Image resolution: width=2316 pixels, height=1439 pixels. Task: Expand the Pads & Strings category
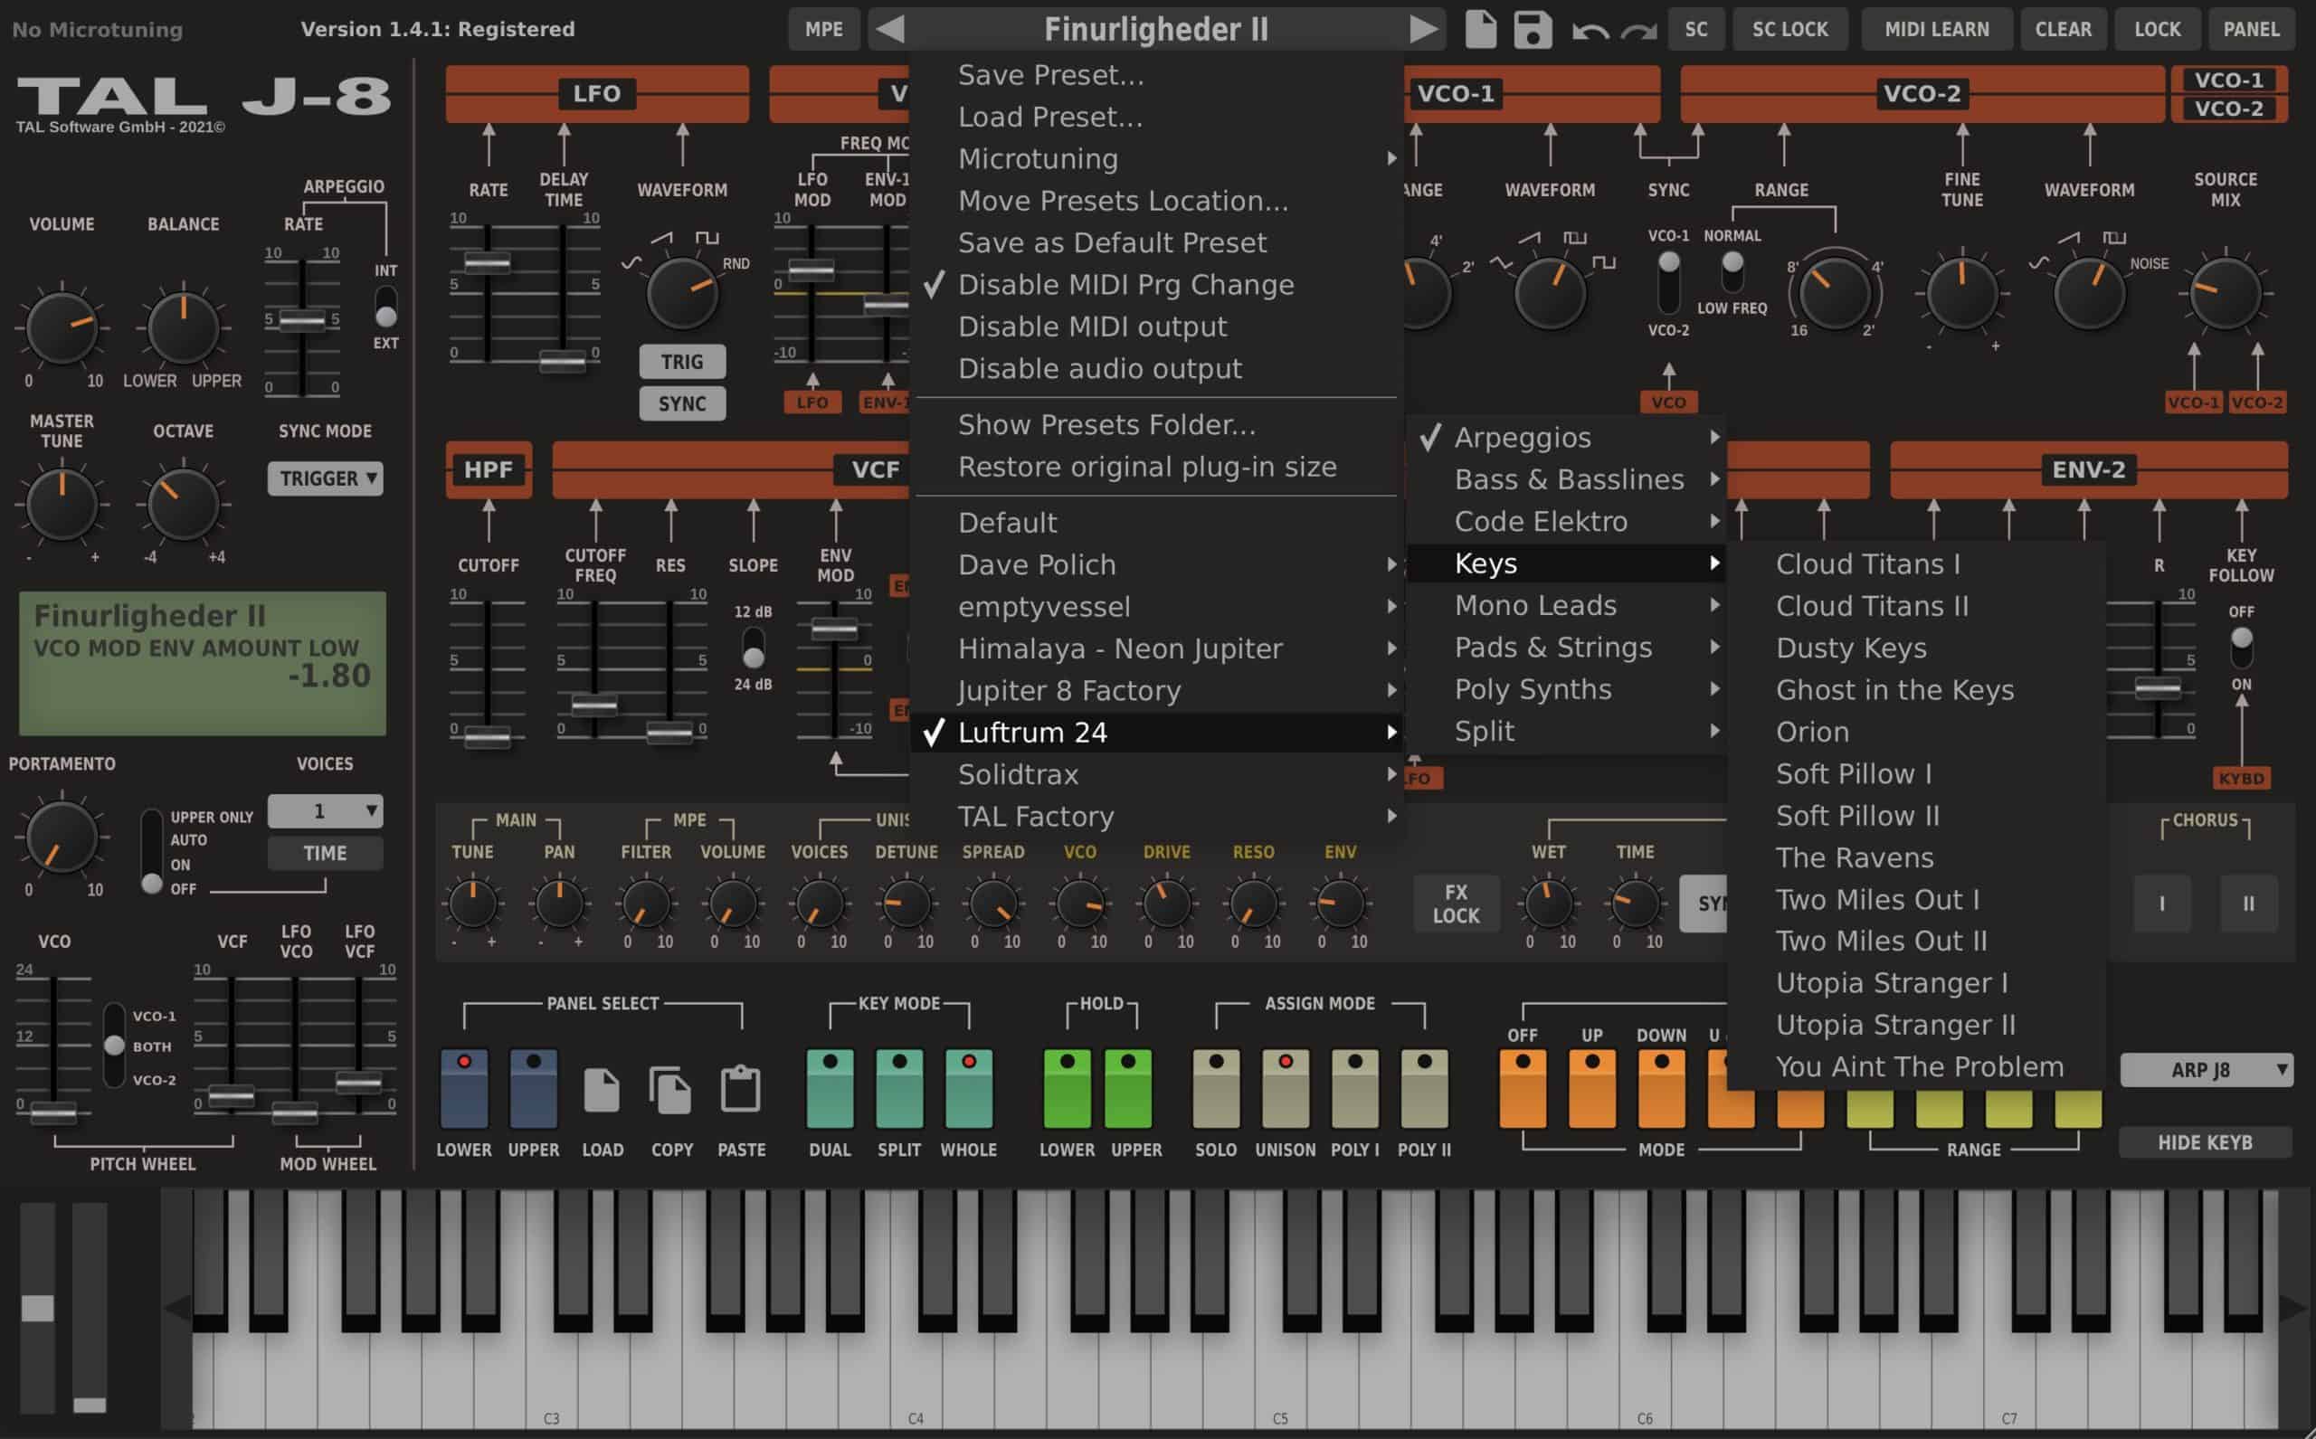pyautogui.click(x=1566, y=648)
